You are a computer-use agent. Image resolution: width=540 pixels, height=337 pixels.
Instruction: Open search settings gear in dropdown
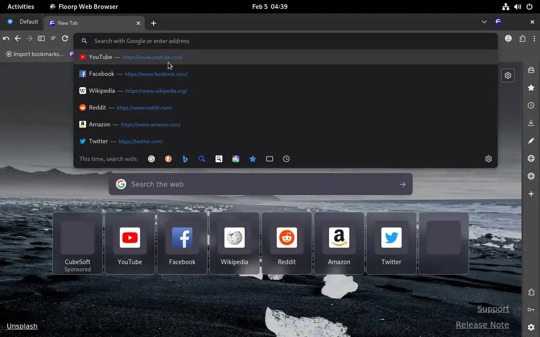[x=489, y=159]
